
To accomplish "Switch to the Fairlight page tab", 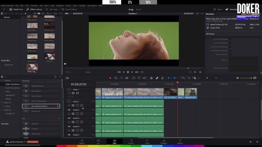I will [x=164, y=142].
